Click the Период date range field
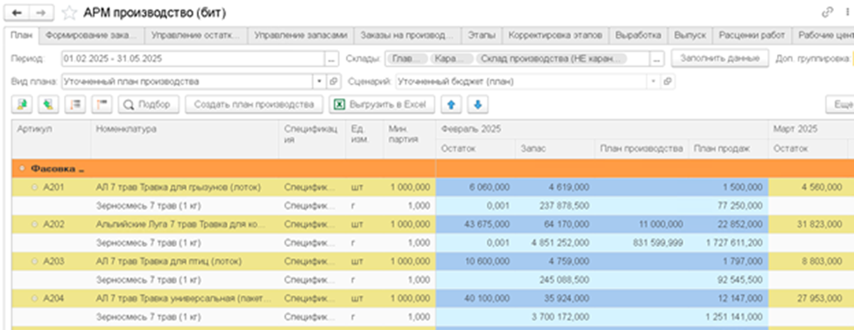This screenshot has width=854, height=330. tap(194, 59)
